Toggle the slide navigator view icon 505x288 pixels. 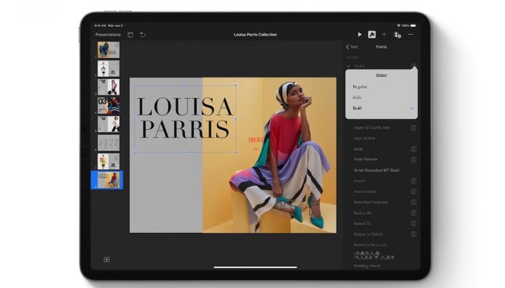click(x=131, y=35)
